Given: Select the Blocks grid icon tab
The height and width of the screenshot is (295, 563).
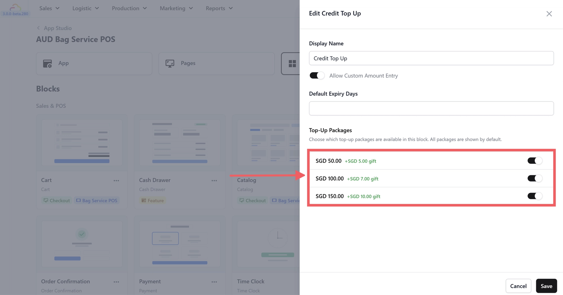Looking at the screenshot, I should (292, 64).
